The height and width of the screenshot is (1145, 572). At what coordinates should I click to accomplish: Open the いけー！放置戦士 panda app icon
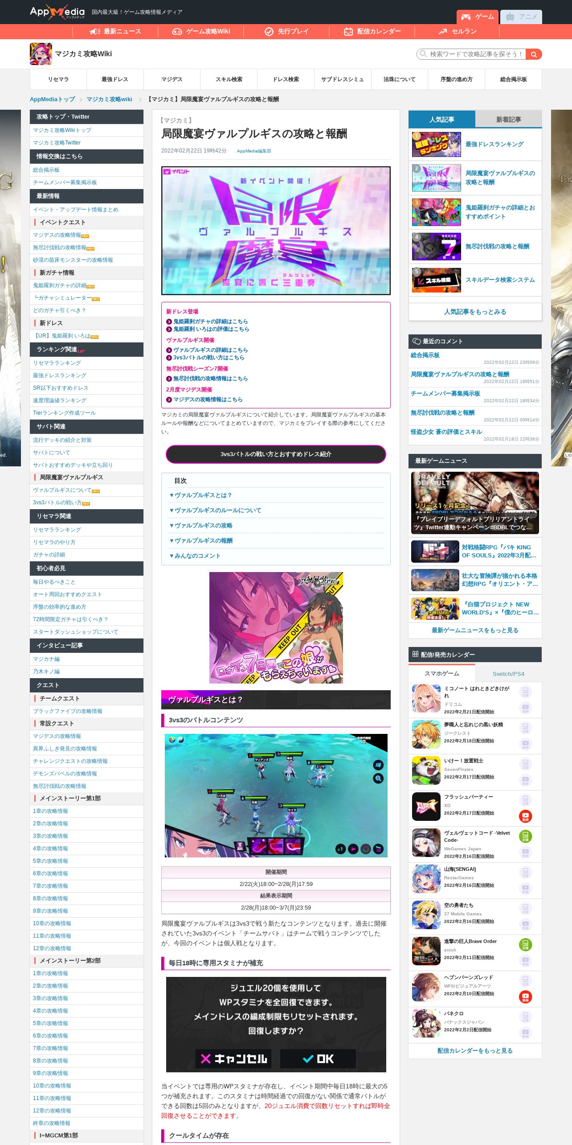click(x=426, y=770)
